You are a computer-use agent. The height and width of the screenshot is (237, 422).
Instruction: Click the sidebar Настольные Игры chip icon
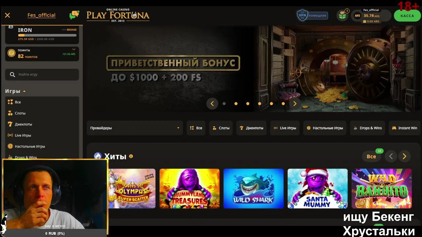10,146
